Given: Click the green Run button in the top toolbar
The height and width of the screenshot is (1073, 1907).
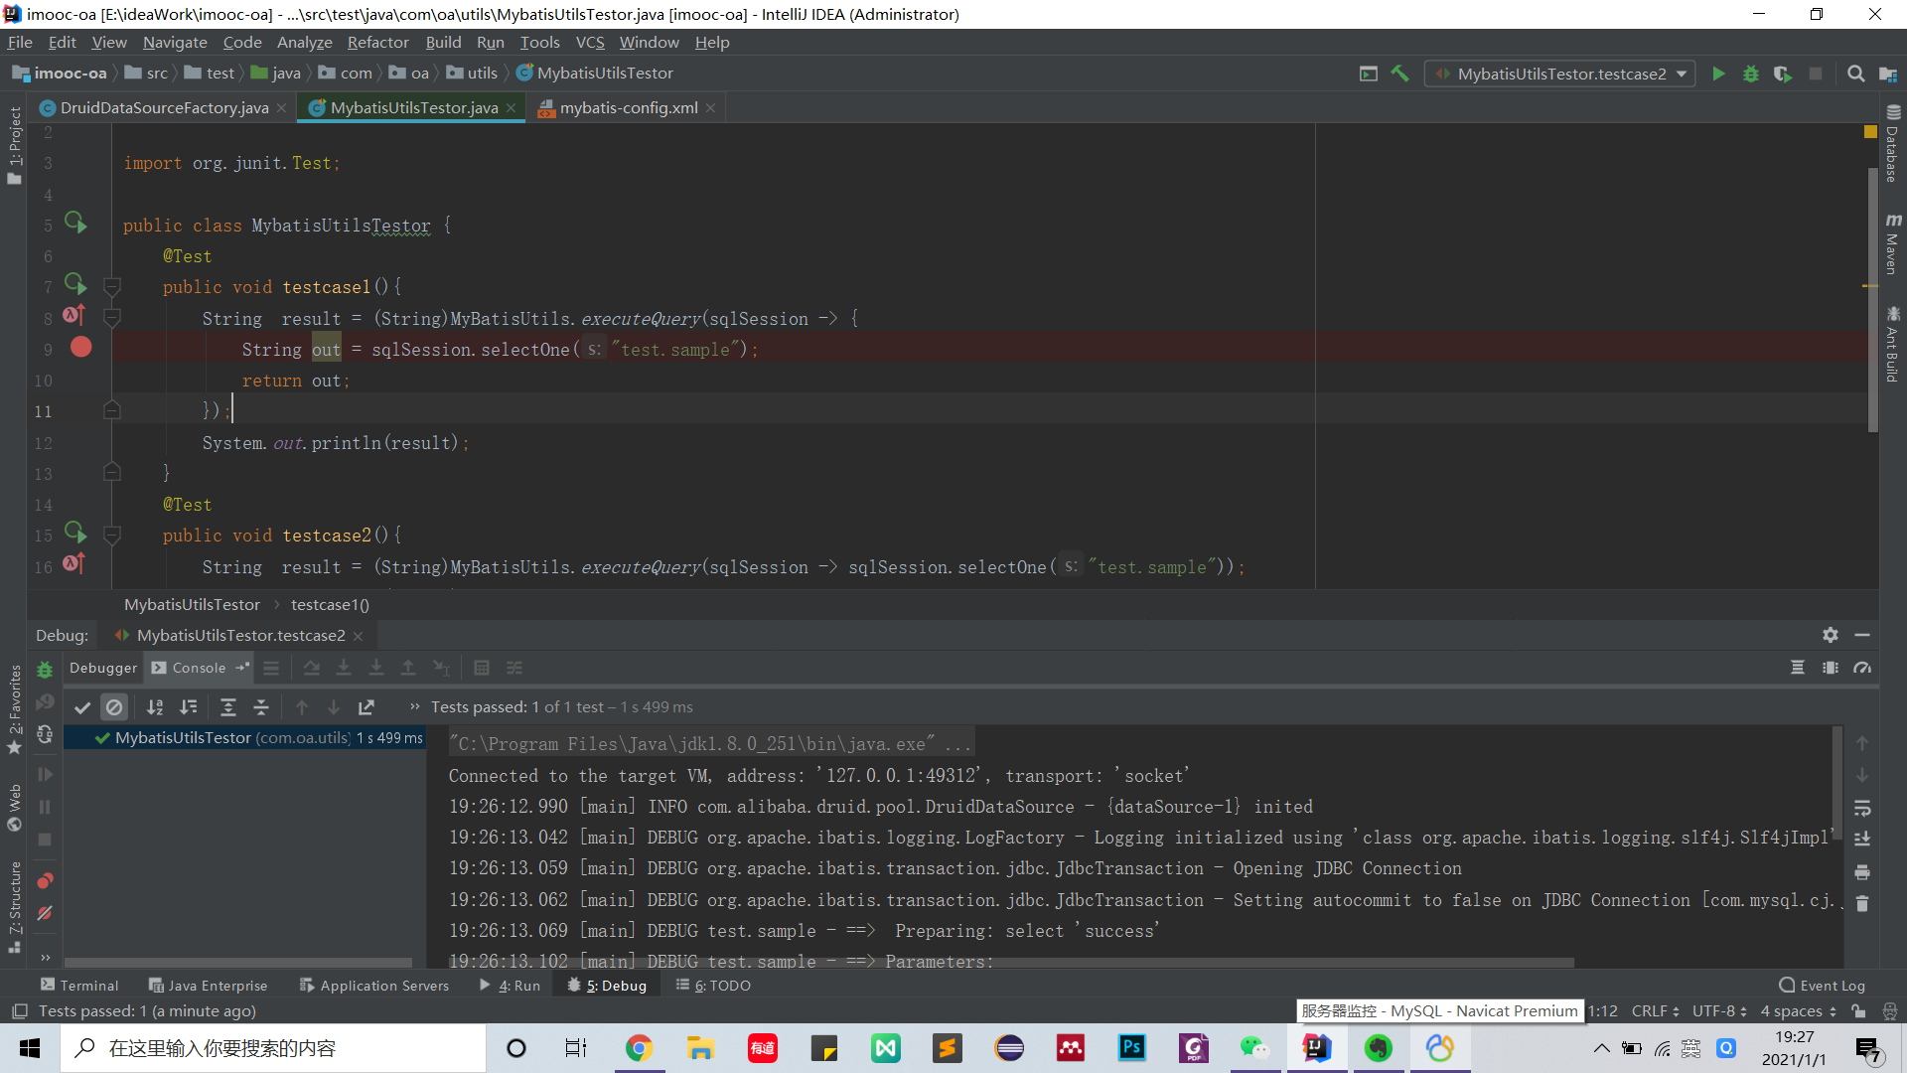Looking at the screenshot, I should (1718, 74).
